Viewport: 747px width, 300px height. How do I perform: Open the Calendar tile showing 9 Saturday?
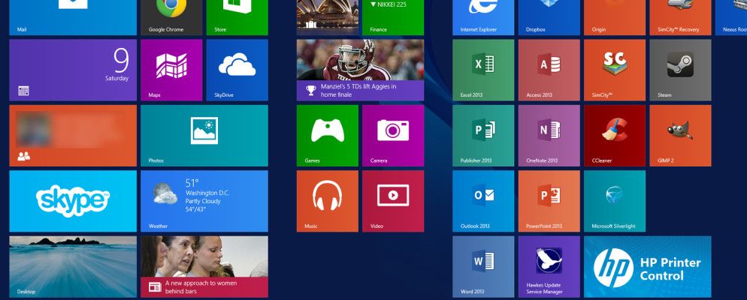pos(73,70)
